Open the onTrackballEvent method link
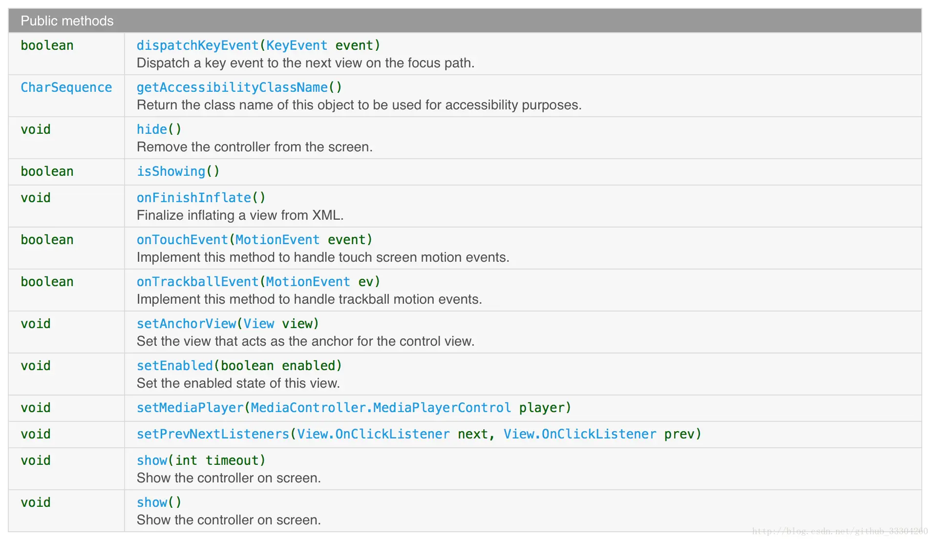Screen dimensions: 934x541 [x=197, y=282]
